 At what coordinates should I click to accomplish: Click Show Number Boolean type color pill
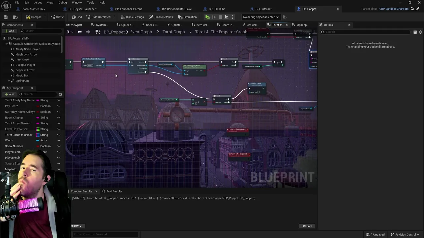38,146
